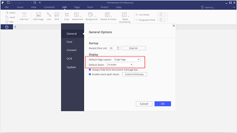The image size is (237, 133).
Task: Open the quick access customize arrow
Action: coord(40,3)
